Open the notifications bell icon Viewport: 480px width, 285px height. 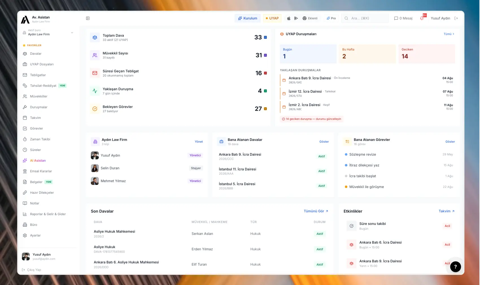click(x=422, y=18)
